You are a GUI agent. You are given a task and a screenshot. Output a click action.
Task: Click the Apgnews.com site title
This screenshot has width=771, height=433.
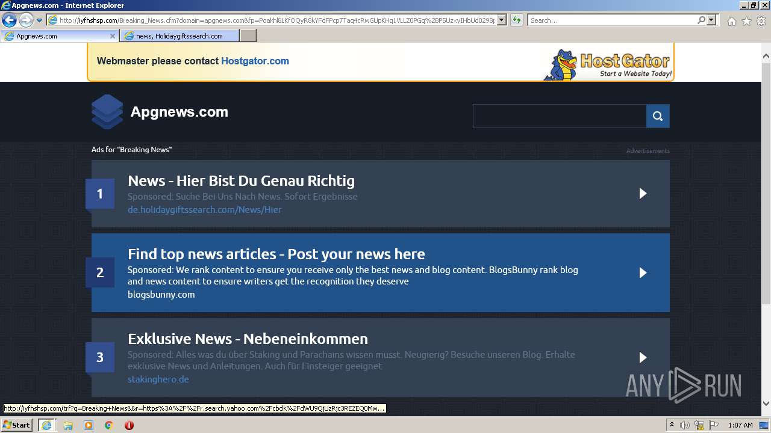(179, 112)
